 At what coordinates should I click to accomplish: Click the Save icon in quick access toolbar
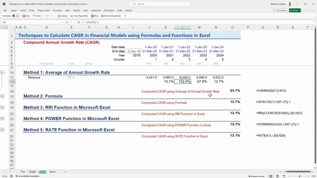[x=24, y=16]
